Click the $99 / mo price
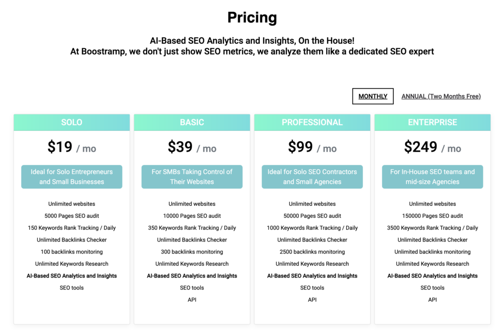The height and width of the screenshot is (333, 504). 312,147
